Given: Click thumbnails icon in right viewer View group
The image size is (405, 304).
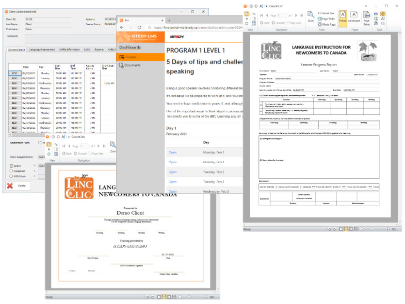Looking at the screenshot, I should coord(254,23).
